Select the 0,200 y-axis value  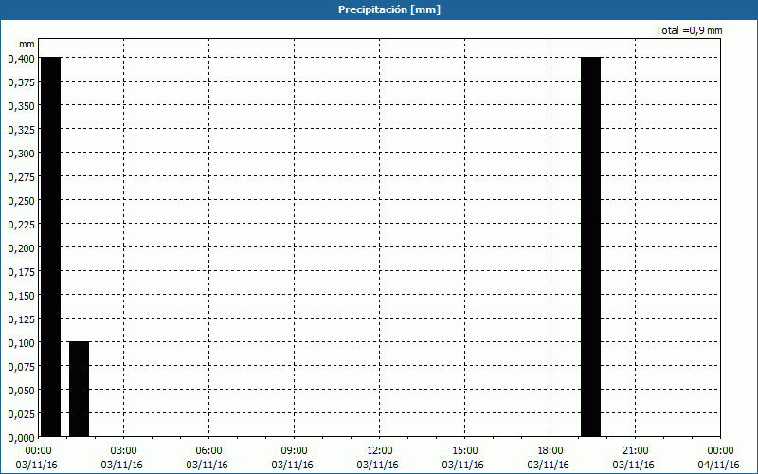coord(21,247)
